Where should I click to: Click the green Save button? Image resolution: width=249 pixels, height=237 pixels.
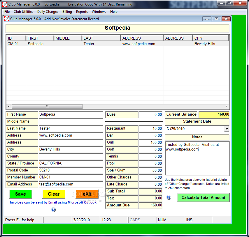click(21, 194)
